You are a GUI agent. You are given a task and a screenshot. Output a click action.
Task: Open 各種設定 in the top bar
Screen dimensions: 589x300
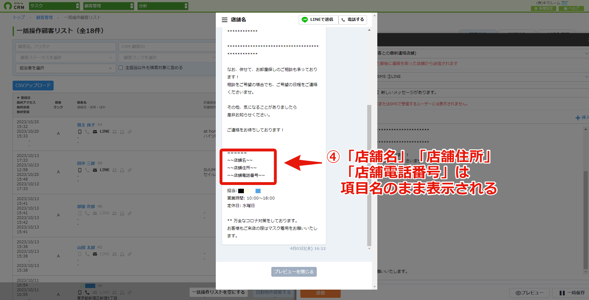[x=543, y=9]
